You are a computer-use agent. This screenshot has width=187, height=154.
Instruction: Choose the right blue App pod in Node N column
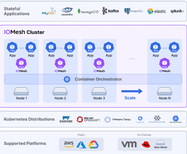(174, 47)
